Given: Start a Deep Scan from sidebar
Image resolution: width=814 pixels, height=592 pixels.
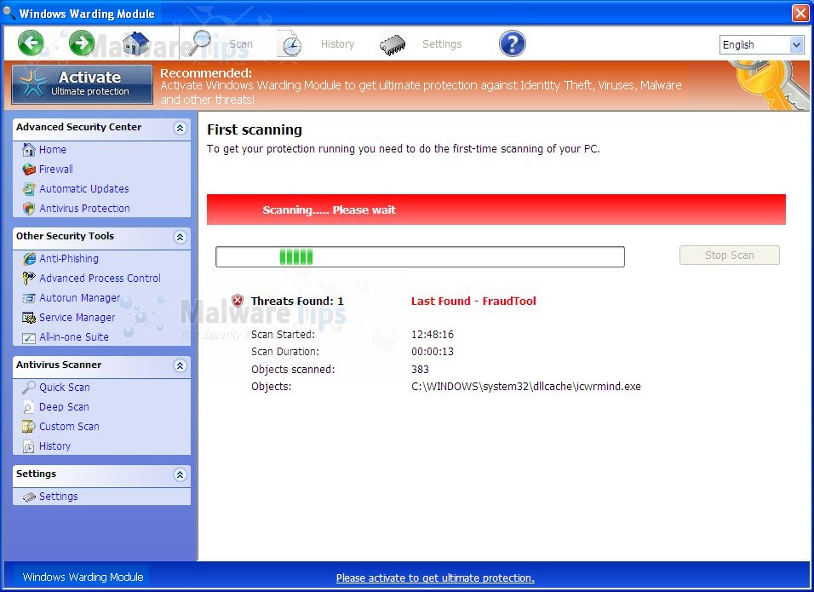Looking at the screenshot, I should [x=64, y=407].
